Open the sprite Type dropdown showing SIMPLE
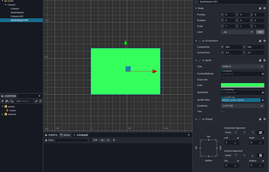This screenshot has width=269, height=172. click(242, 67)
